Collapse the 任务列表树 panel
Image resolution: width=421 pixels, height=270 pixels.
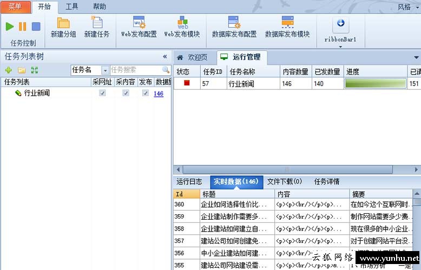[x=165, y=56]
